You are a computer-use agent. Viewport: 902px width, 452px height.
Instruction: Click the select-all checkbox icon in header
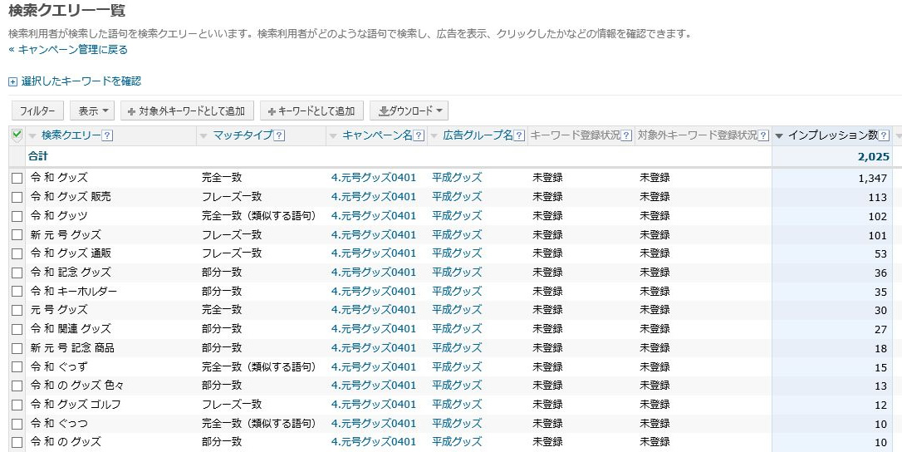17,135
